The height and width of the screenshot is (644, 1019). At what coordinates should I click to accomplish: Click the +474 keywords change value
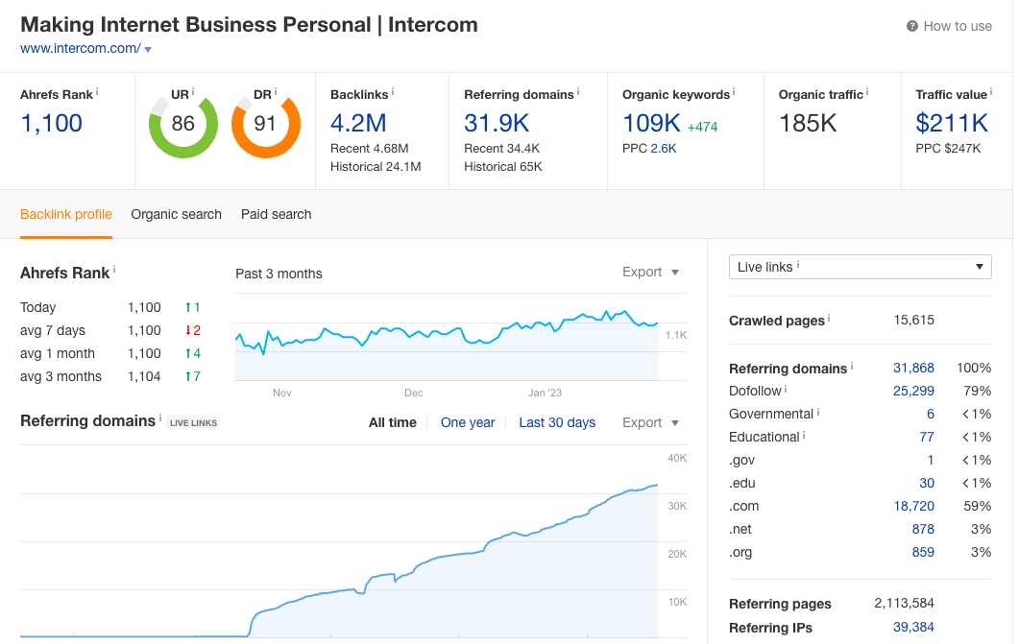[702, 128]
